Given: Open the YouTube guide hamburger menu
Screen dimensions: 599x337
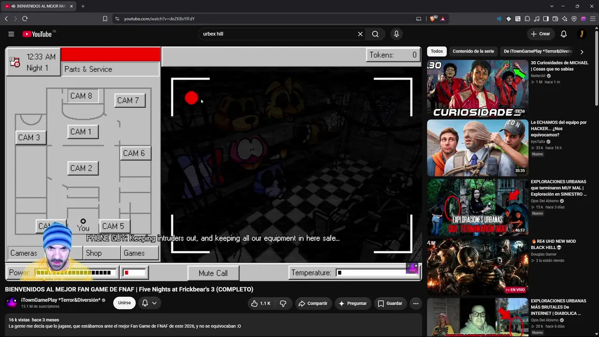Looking at the screenshot, I should (11, 34).
